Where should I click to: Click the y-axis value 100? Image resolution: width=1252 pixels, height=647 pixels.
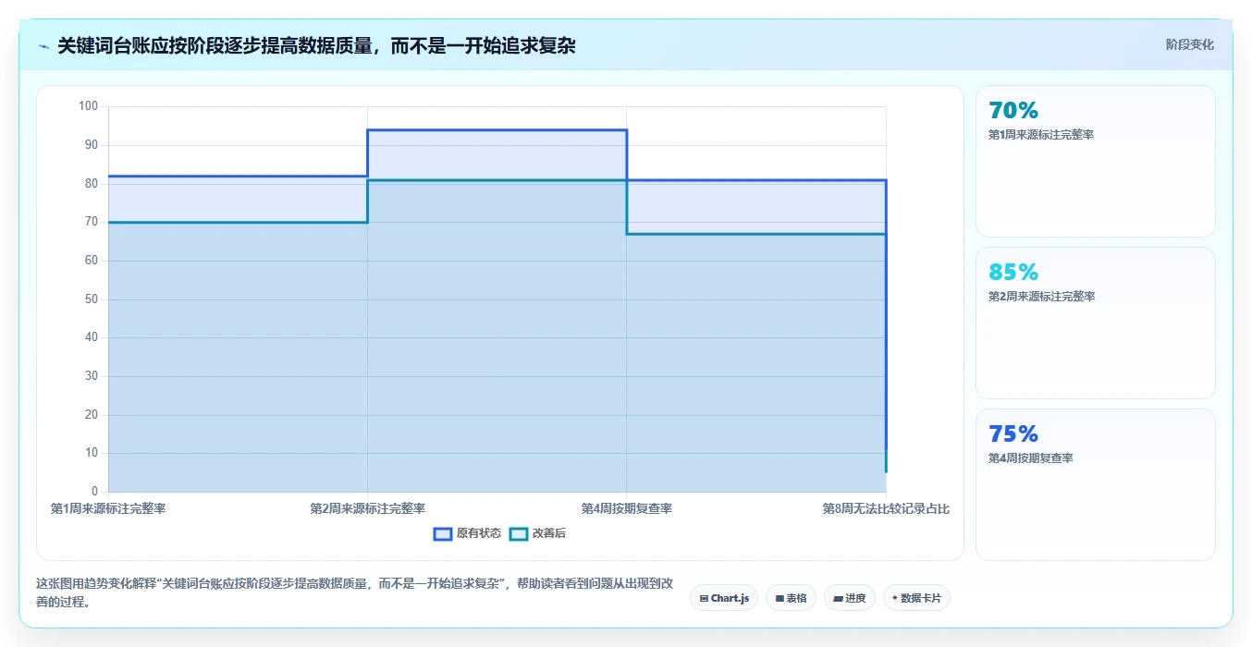88,106
